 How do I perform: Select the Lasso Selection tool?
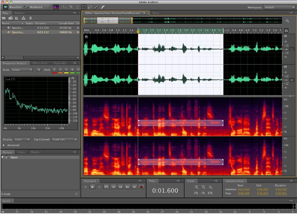(x=90, y=7)
